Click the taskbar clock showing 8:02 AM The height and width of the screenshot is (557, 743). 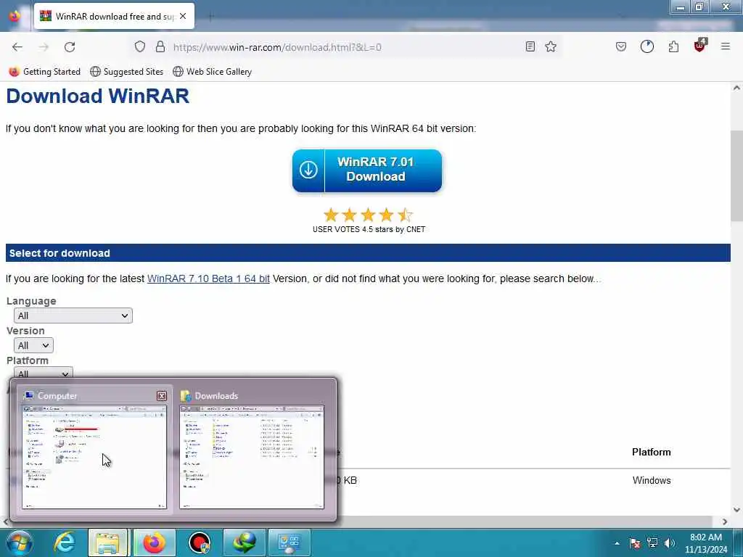705,543
